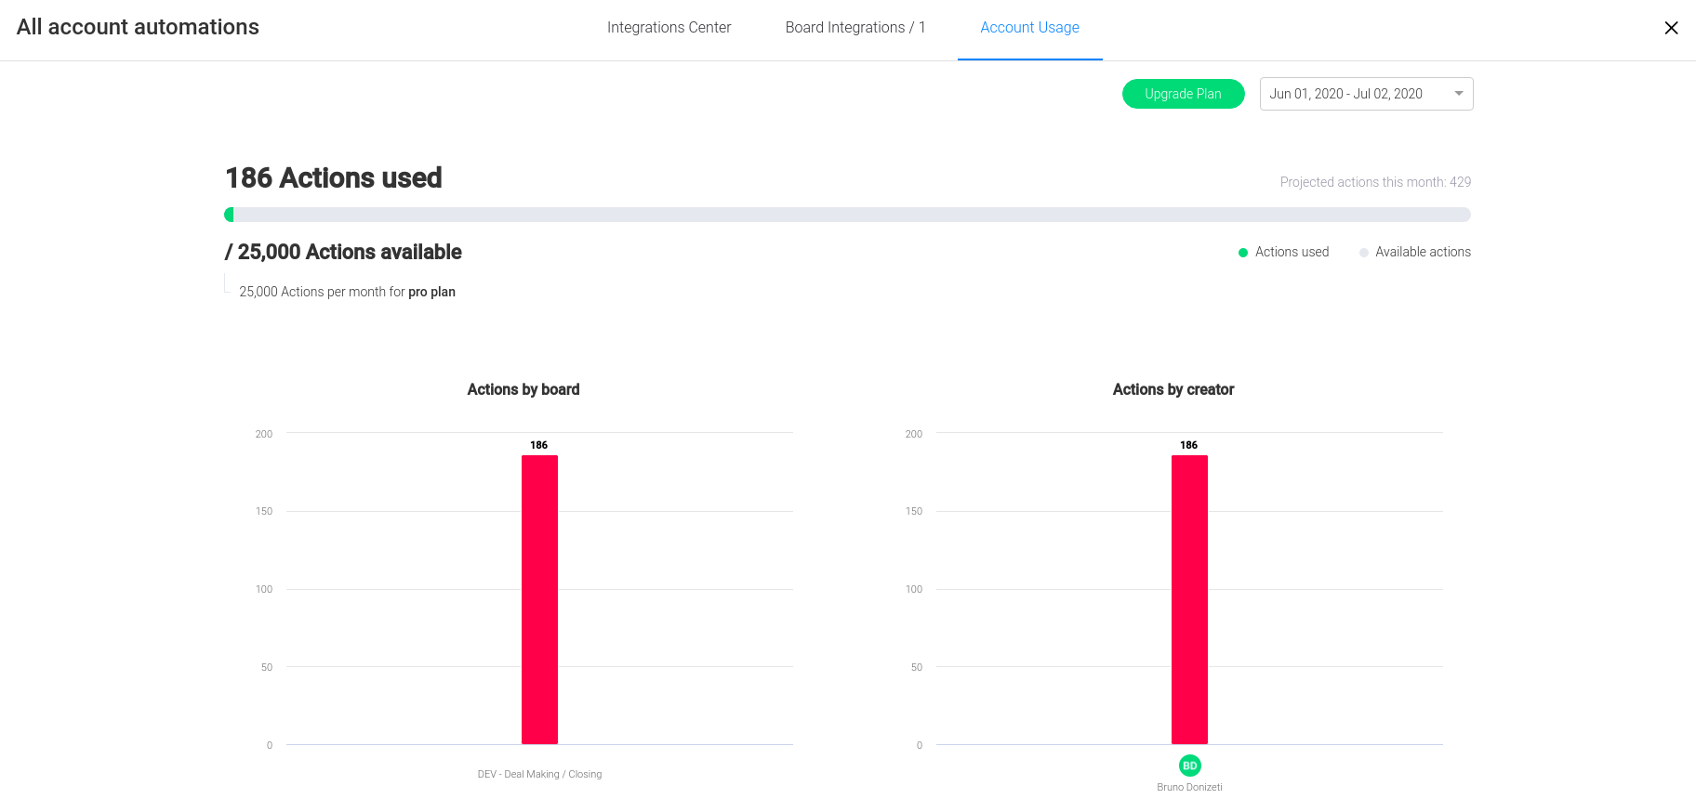1696x812 pixels.
Task: Click the BD avatar icon
Action: pyautogui.click(x=1189, y=766)
